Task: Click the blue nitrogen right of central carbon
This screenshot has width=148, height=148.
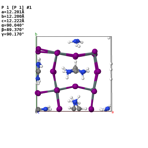Action: tap(83, 72)
